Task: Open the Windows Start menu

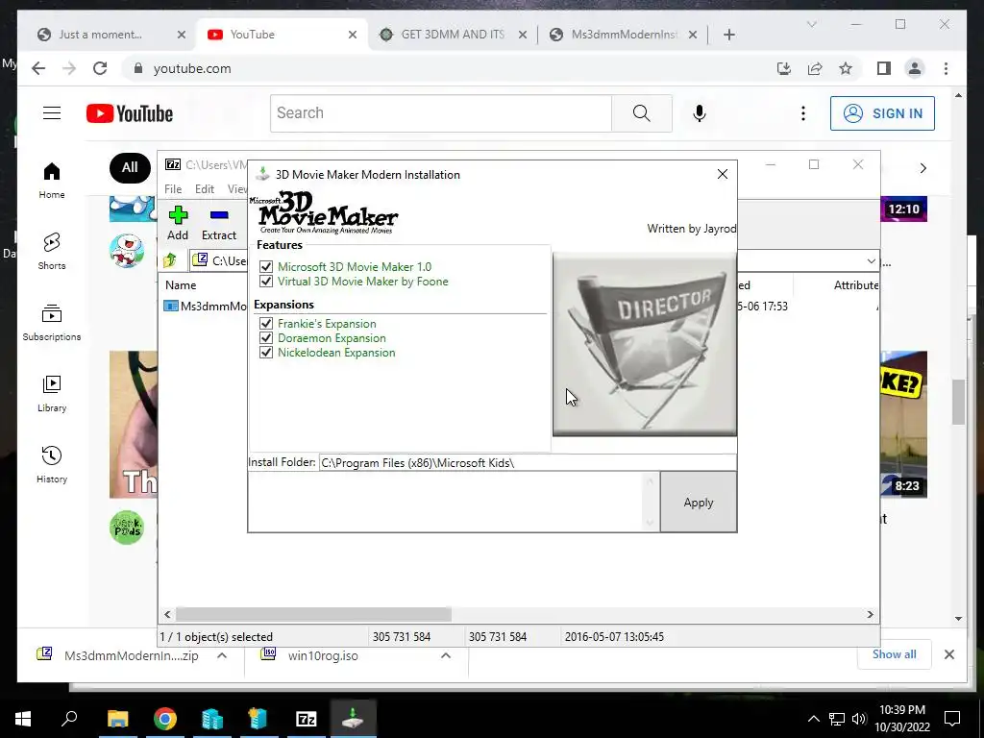Action: [x=23, y=719]
